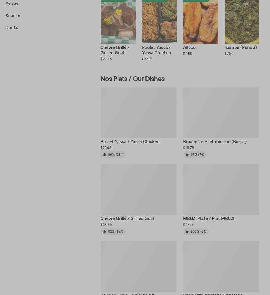Click the 97% (74) rating badge

pyautogui.click(x=195, y=155)
